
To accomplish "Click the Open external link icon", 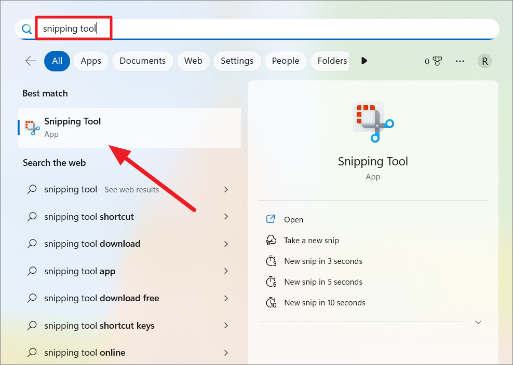I will coord(271,219).
